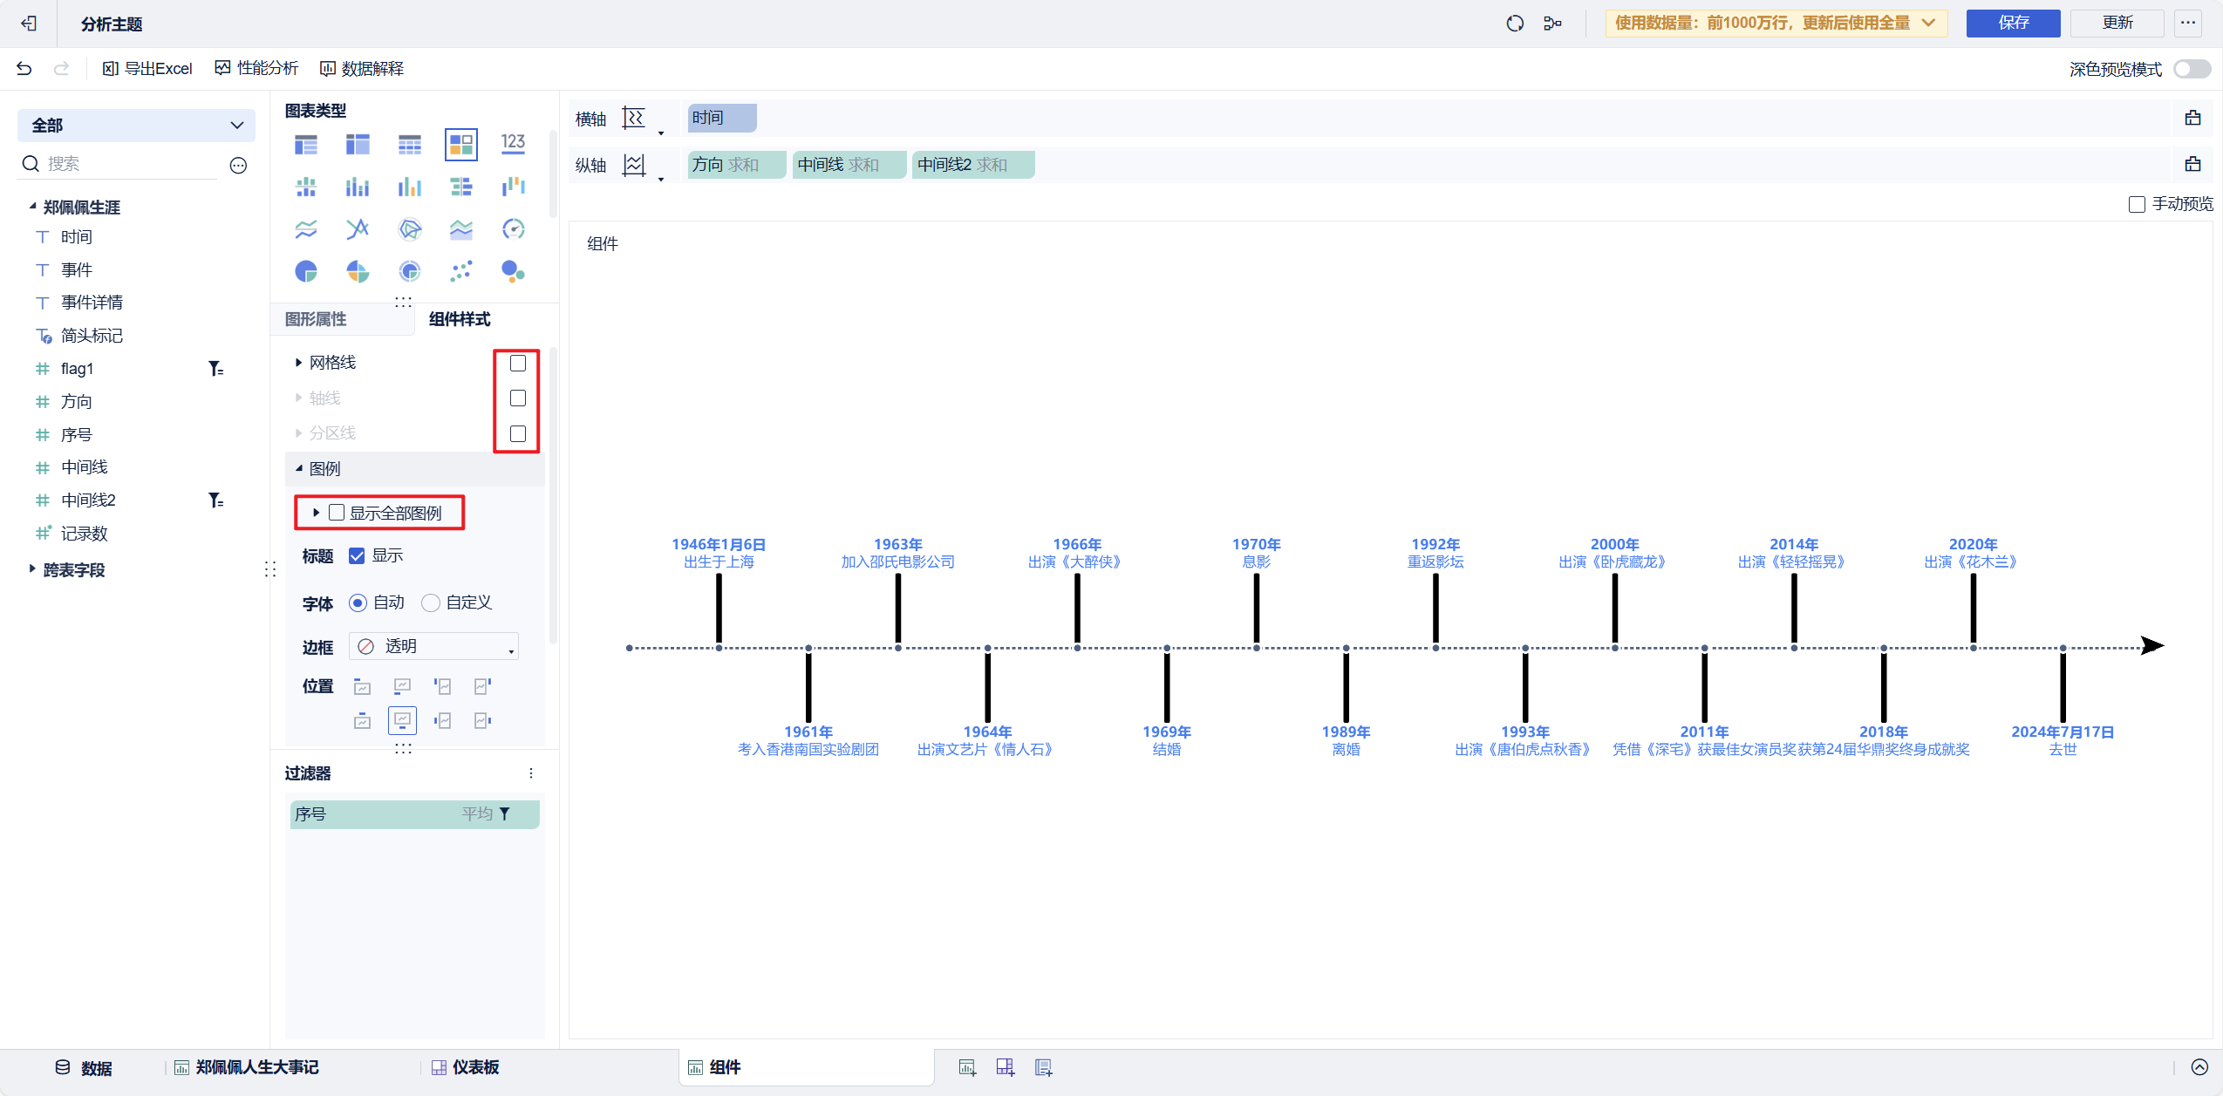Viewport: 2223px width, 1096px height.
Task: Open the 仪表板 bottom tab
Action: pyautogui.click(x=466, y=1067)
